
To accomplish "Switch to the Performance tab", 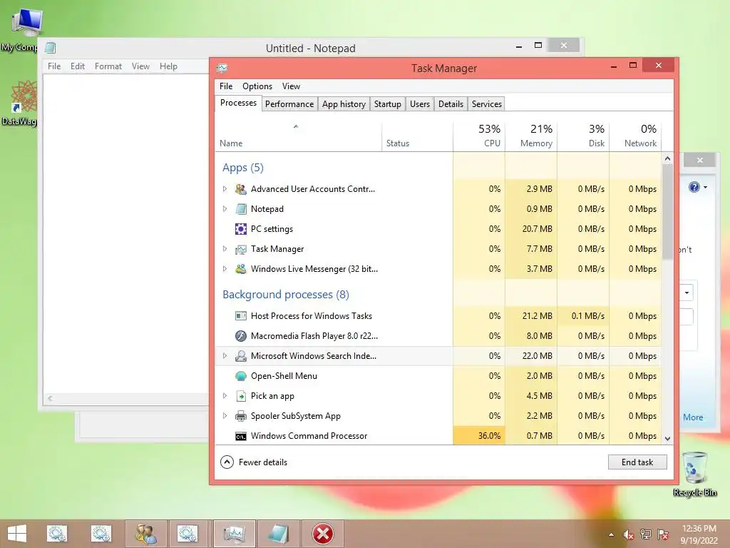I will 289,104.
